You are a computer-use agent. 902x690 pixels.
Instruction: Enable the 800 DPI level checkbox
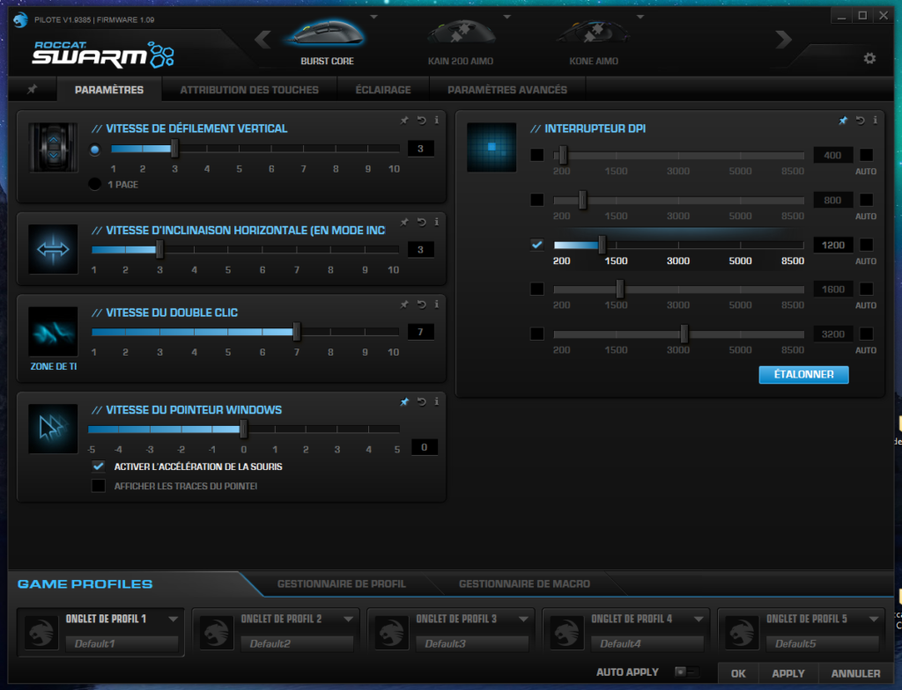536,200
